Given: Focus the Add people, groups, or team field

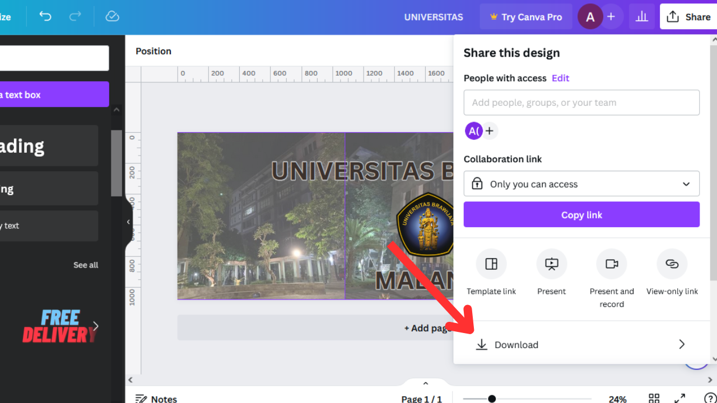Looking at the screenshot, I should click(x=581, y=102).
